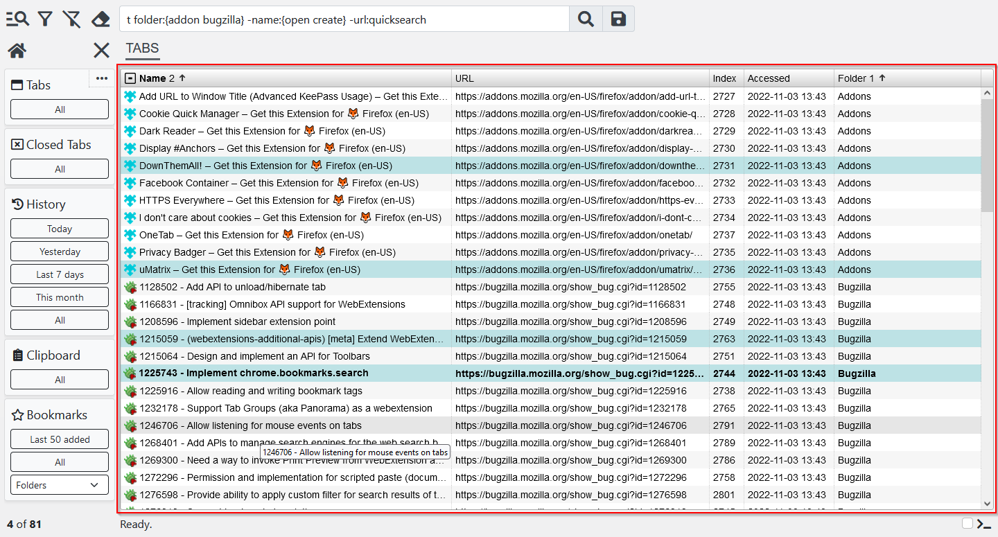Click the eraser icon in the toolbar
The height and width of the screenshot is (537, 998).
[100, 19]
